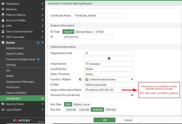Expand the WiFi Controller chevron
This screenshot has height=124, width=182.
[42, 37]
